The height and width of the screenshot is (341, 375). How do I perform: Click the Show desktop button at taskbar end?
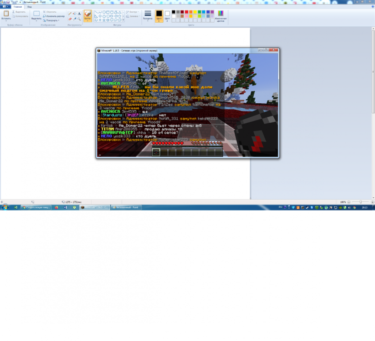(374, 207)
